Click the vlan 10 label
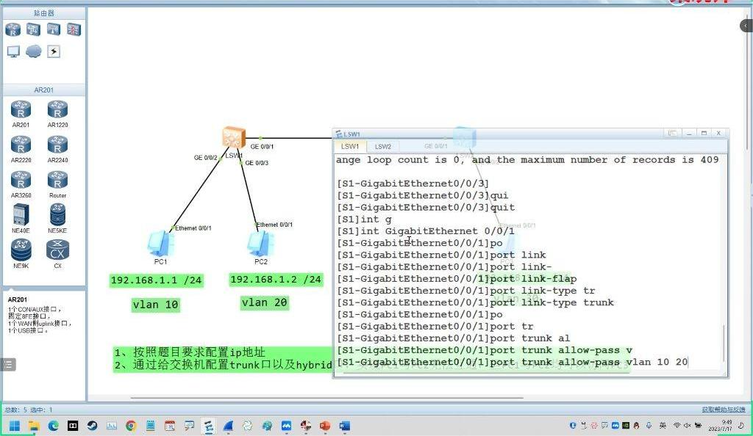 click(x=156, y=305)
